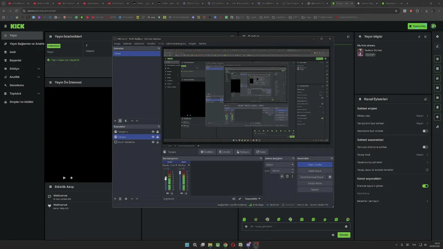Edit stream info with pencil icon
Viewport: 443px width, 249px height.
click(419, 36)
